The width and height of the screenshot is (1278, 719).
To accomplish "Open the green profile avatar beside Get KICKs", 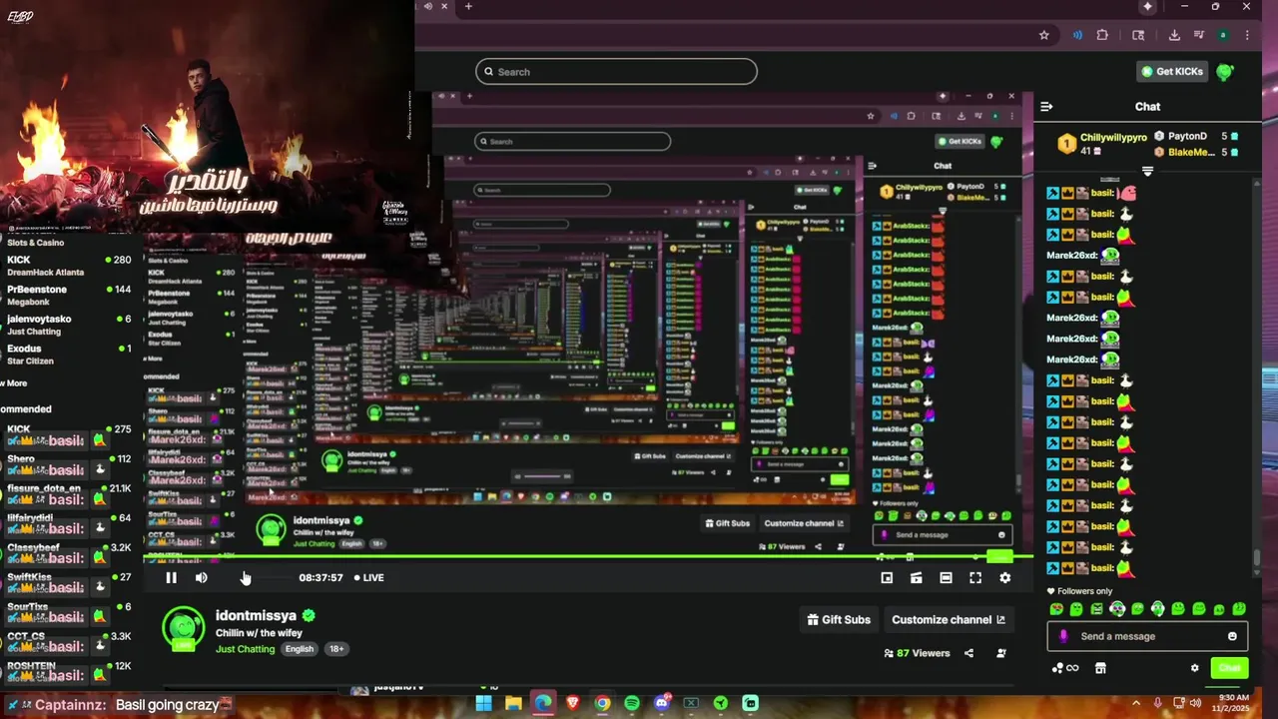I will [x=1225, y=71].
